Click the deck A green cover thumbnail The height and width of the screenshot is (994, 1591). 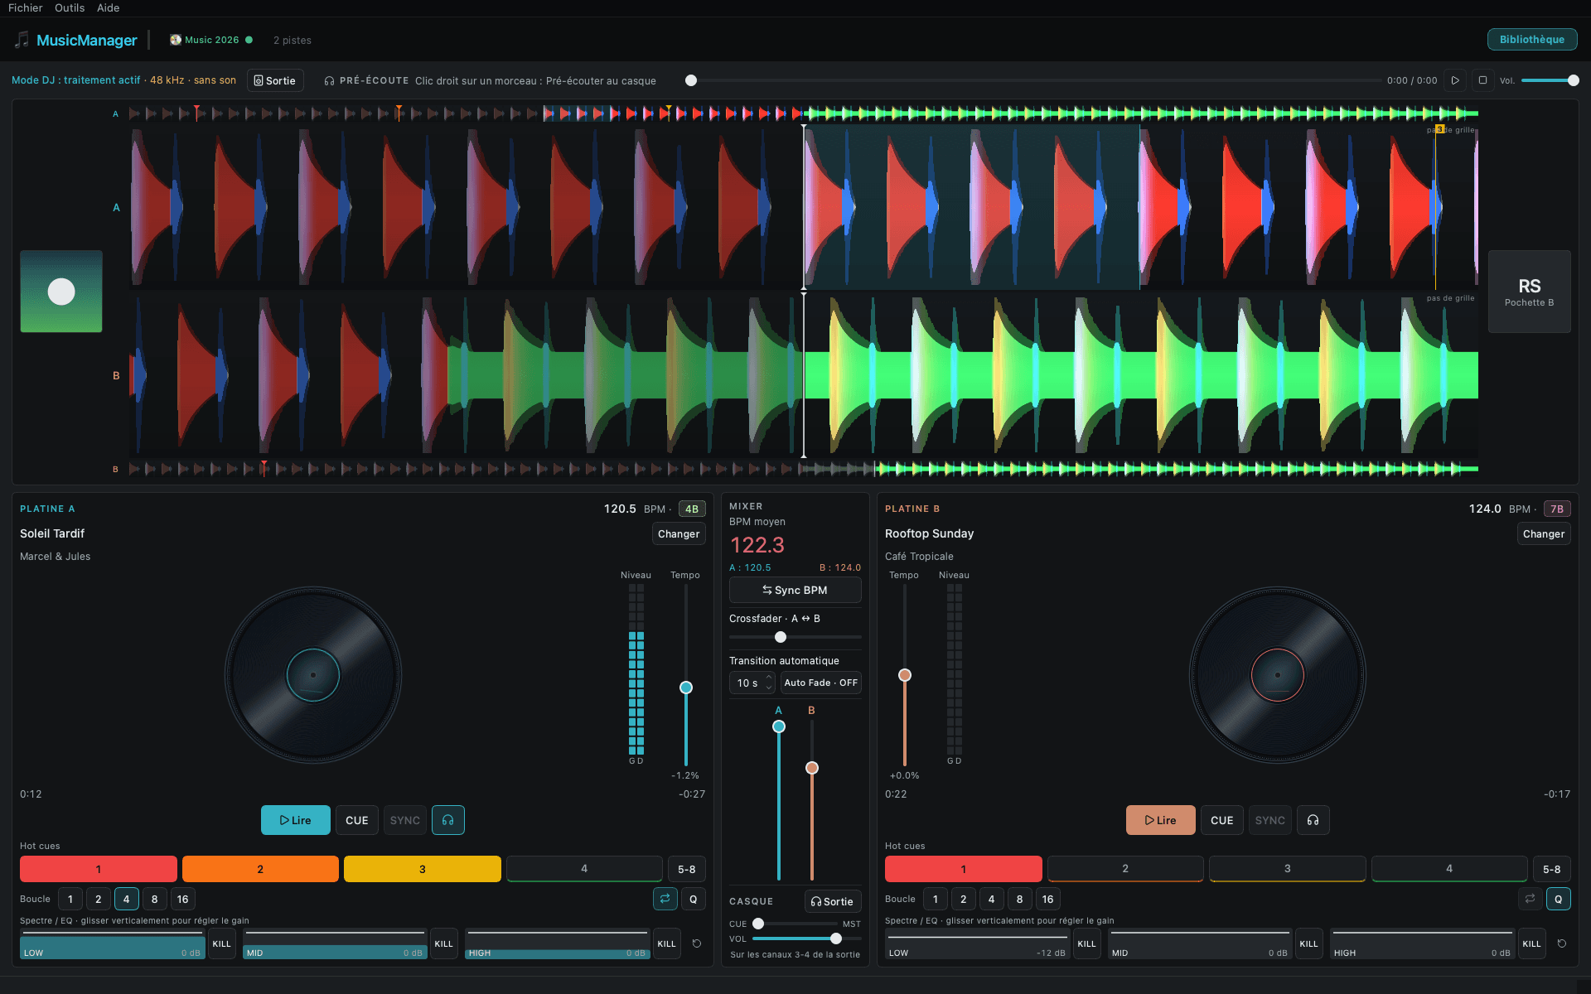61,292
